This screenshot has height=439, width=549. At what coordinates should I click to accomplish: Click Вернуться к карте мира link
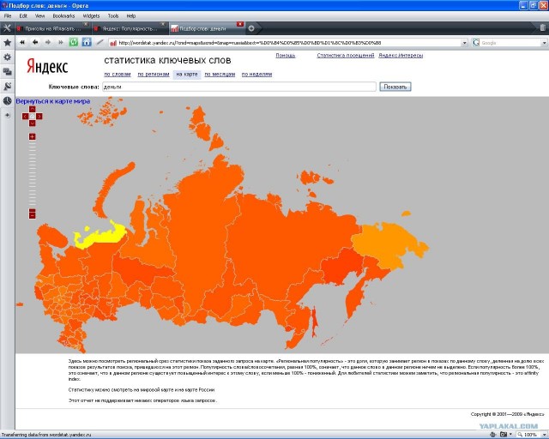click(x=53, y=101)
